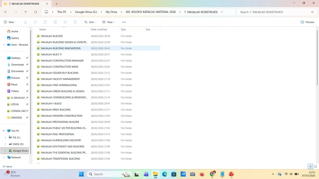Screen dimensions: 319x179
Task: Select the MAJALAH TRADITIONAL BUILDING folder
Action: tap(61, 159)
